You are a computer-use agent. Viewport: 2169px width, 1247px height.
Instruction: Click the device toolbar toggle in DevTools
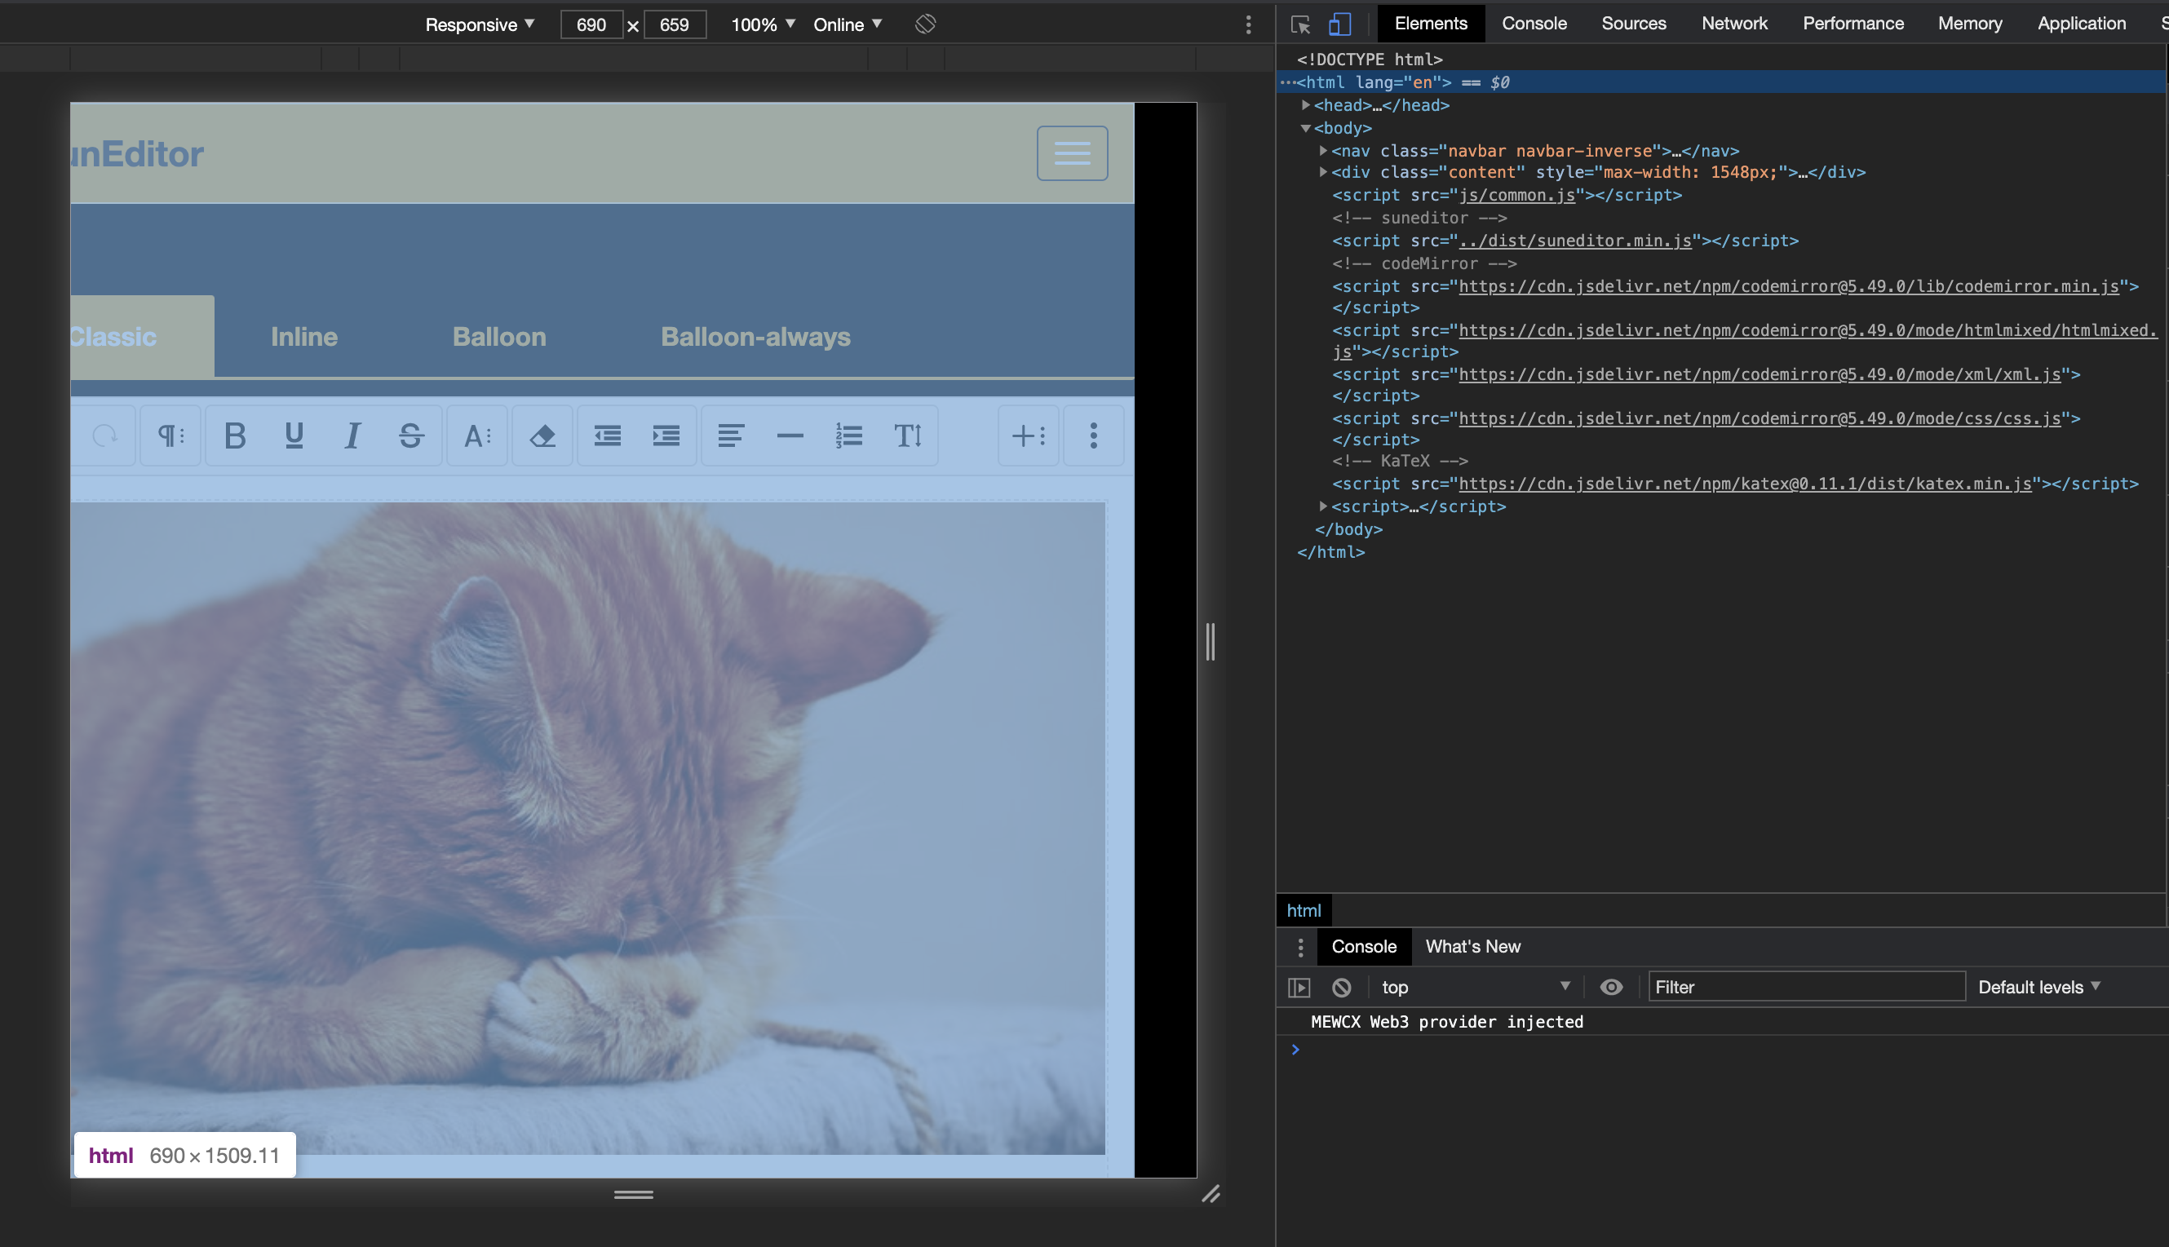[x=1339, y=24]
